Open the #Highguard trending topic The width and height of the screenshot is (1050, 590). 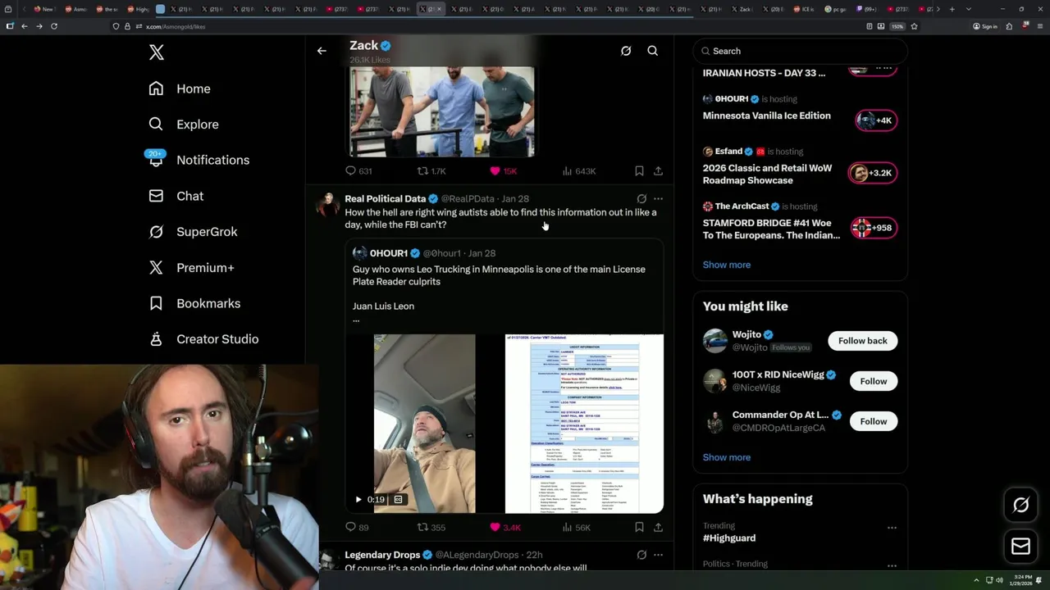coord(729,538)
